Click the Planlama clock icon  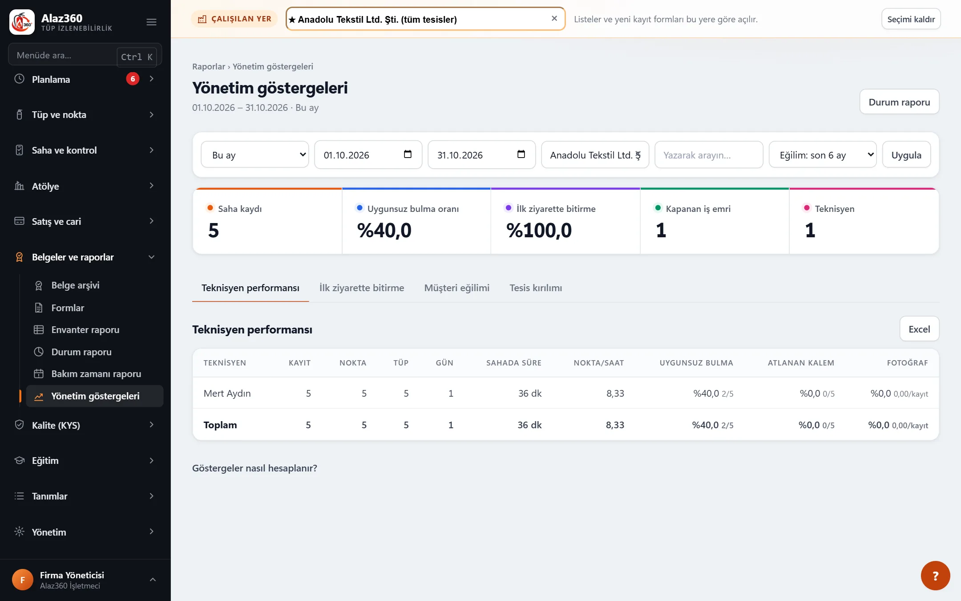19,79
